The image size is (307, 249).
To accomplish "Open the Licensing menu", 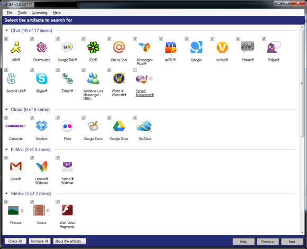I will point(40,13).
